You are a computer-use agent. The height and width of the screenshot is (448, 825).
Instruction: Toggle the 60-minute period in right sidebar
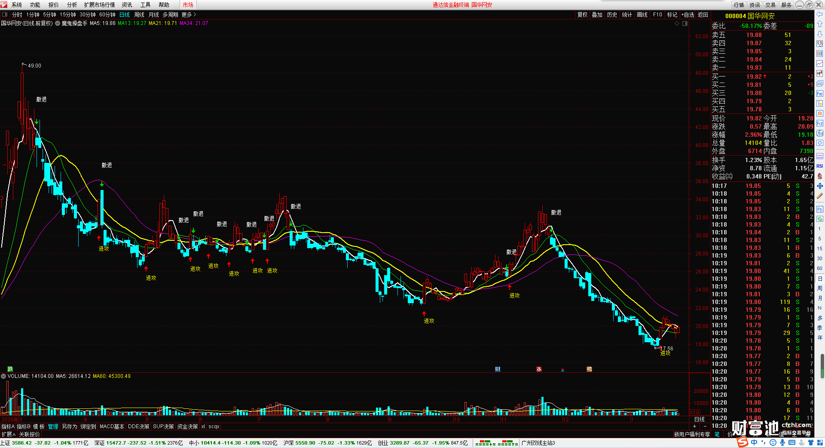(819, 268)
